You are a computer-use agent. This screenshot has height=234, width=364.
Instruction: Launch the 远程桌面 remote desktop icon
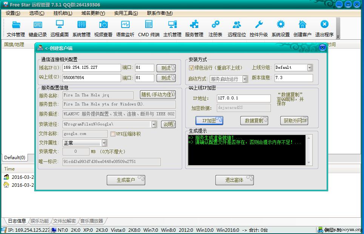(60, 28)
